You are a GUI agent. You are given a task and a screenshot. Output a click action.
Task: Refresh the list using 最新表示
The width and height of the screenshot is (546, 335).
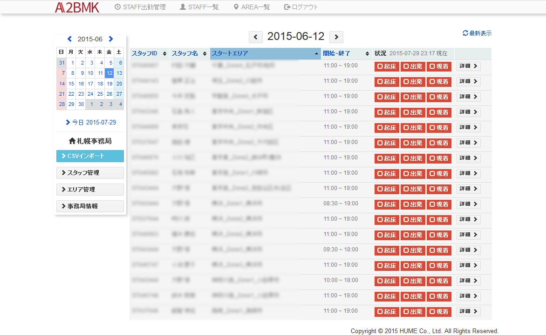(x=477, y=33)
